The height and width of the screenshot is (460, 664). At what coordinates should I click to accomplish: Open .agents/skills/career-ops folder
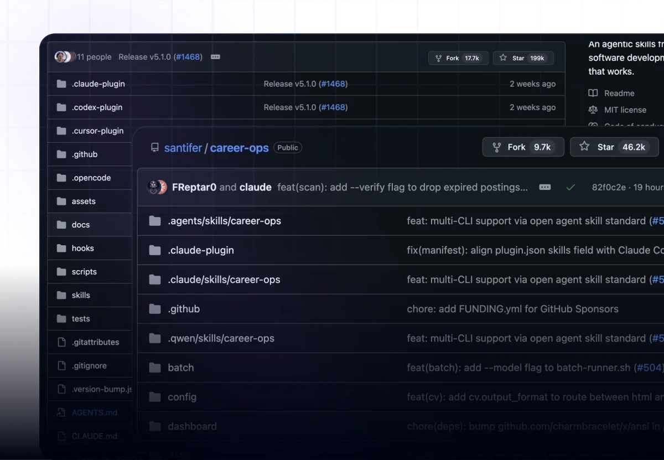tap(224, 221)
